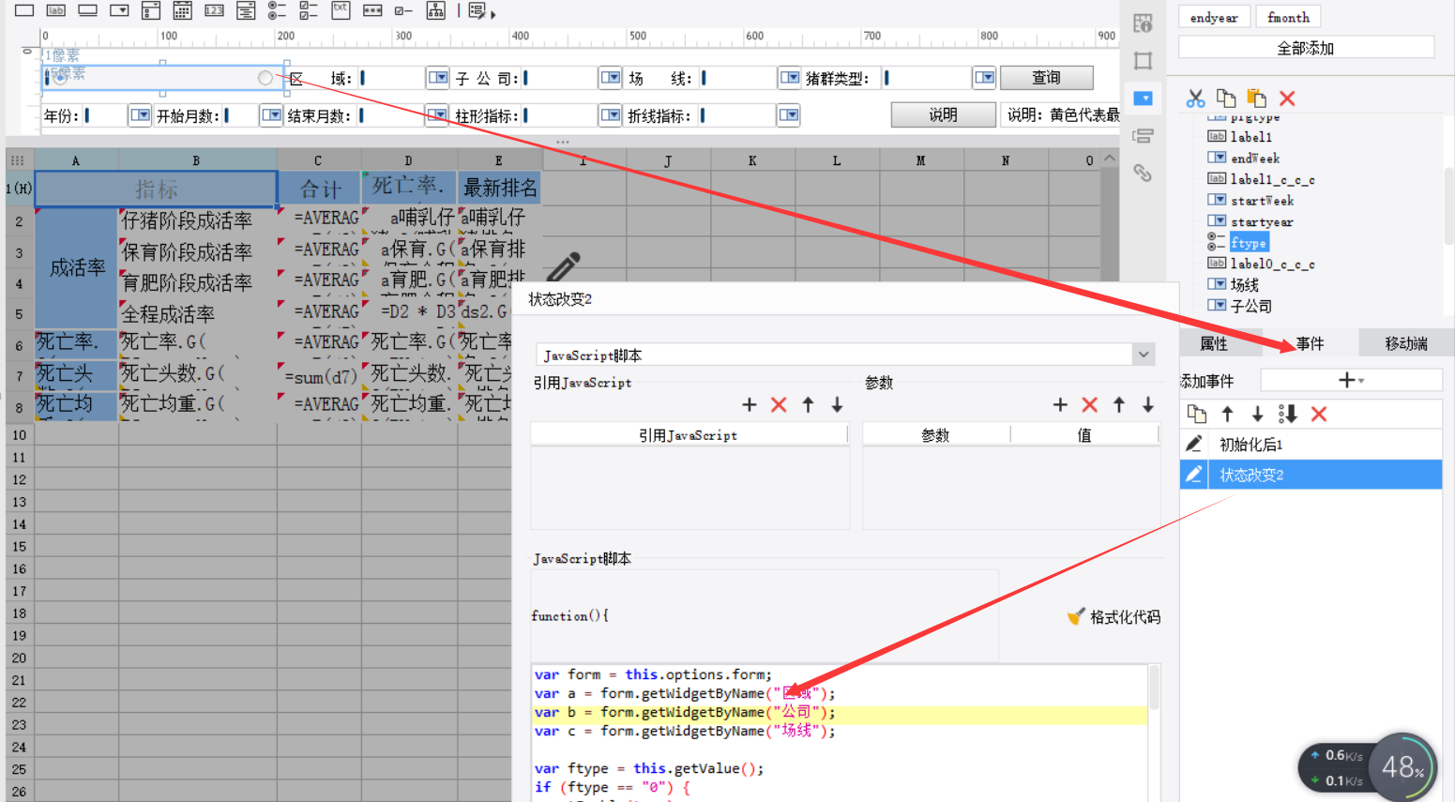Paste a widget using the clipboard icon
This screenshot has width=1455, height=802.
1257,98
